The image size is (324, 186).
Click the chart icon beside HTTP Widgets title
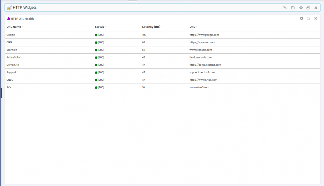[9, 7]
